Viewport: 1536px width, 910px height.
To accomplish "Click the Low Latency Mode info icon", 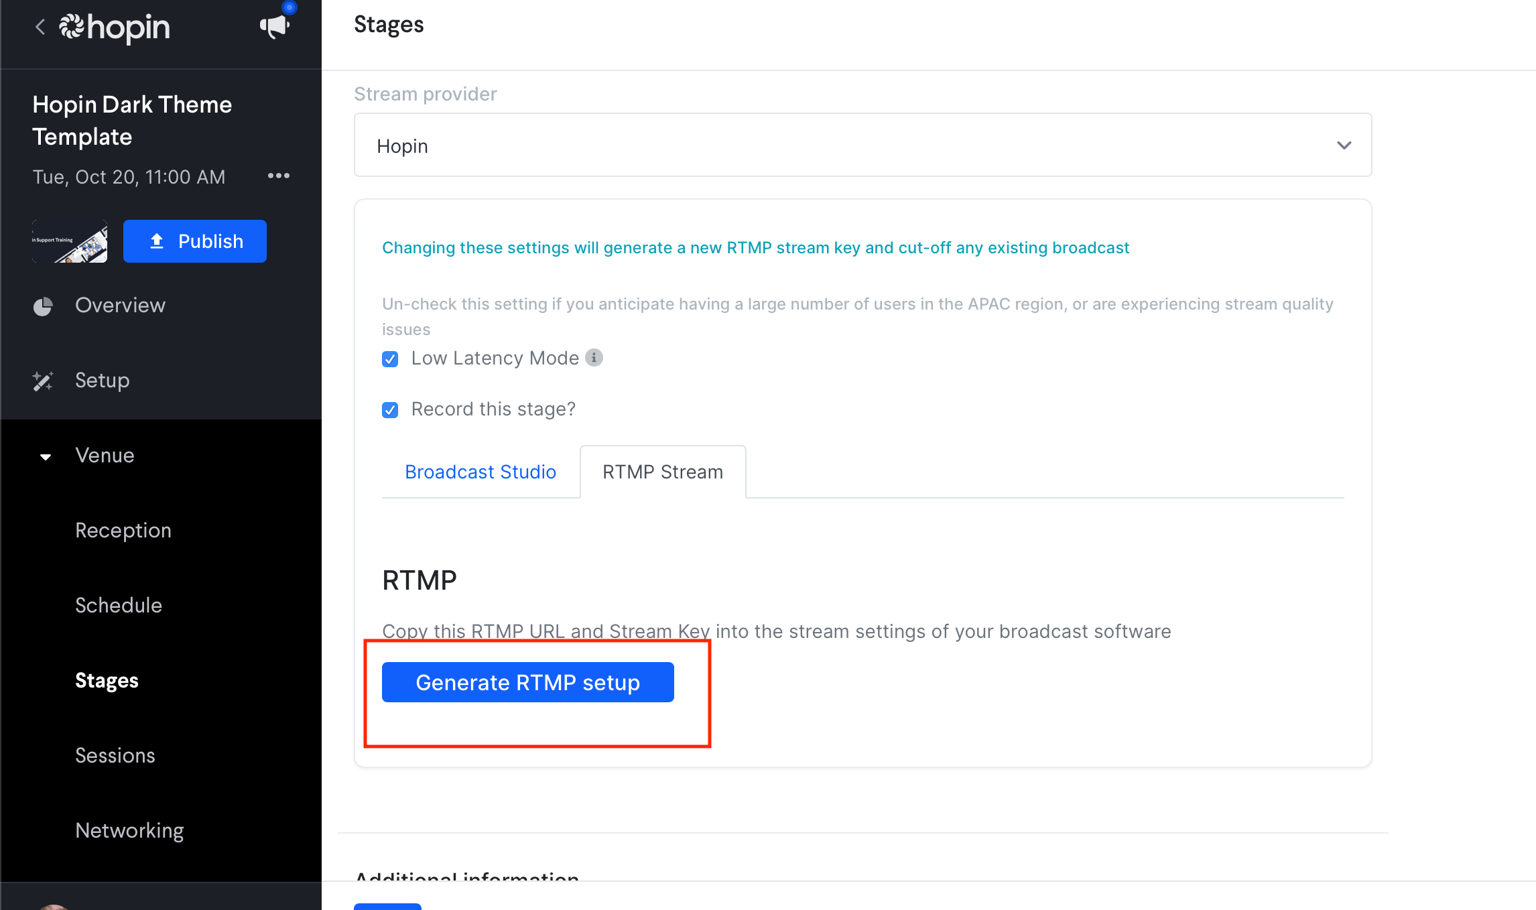I will pyautogui.click(x=594, y=358).
